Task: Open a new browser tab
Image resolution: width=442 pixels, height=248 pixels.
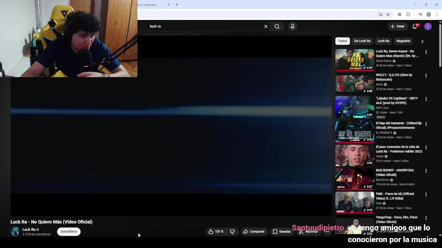Action: (176, 4)
